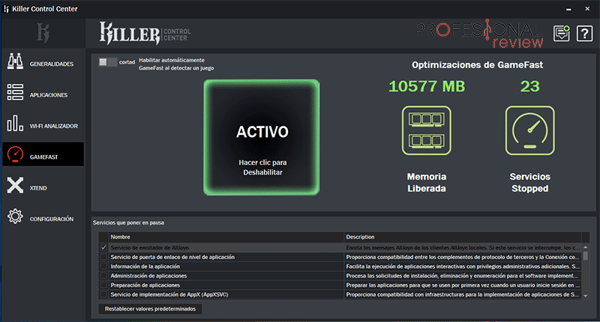This screenshot has height=322, width=600.
Task: Click the Killer Control Center header logo
Action: (145, 33)
